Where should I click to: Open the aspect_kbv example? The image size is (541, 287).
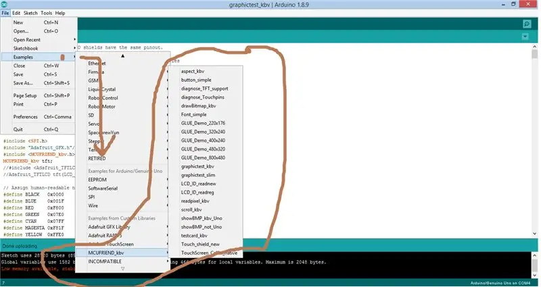206,72
